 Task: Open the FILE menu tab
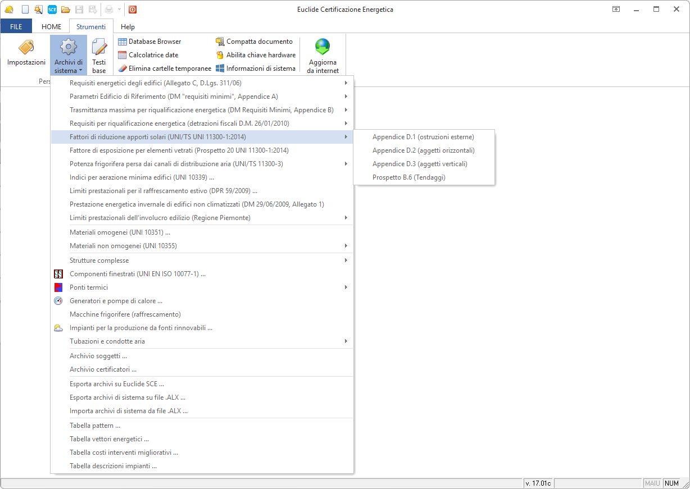click(x=16, y=26)
